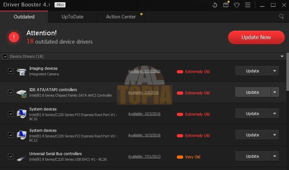
Task: Click the Integrated Camera device icon
Action: click(x=21, y=72)
